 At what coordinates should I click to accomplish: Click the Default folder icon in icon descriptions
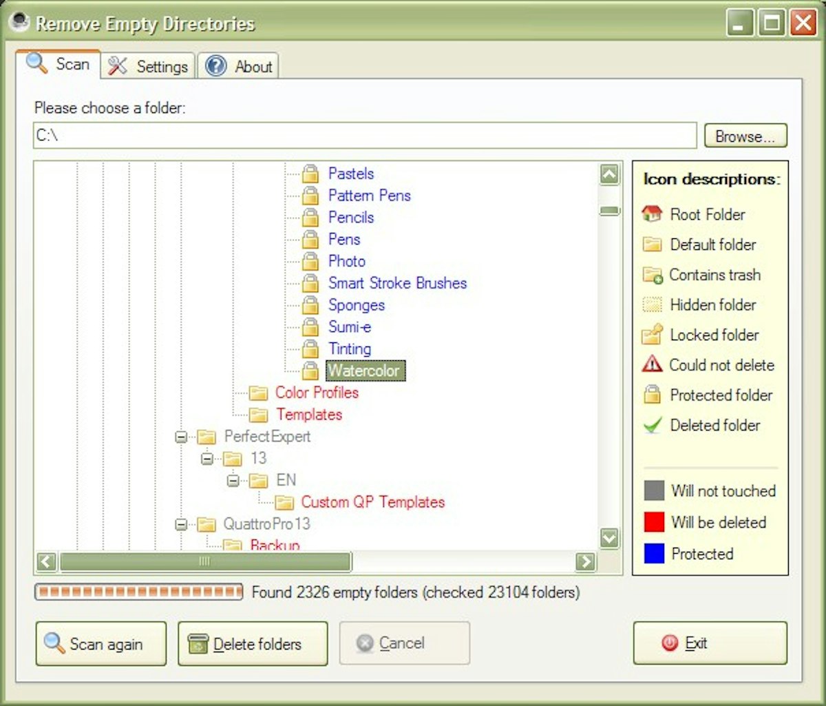[651, 245]
